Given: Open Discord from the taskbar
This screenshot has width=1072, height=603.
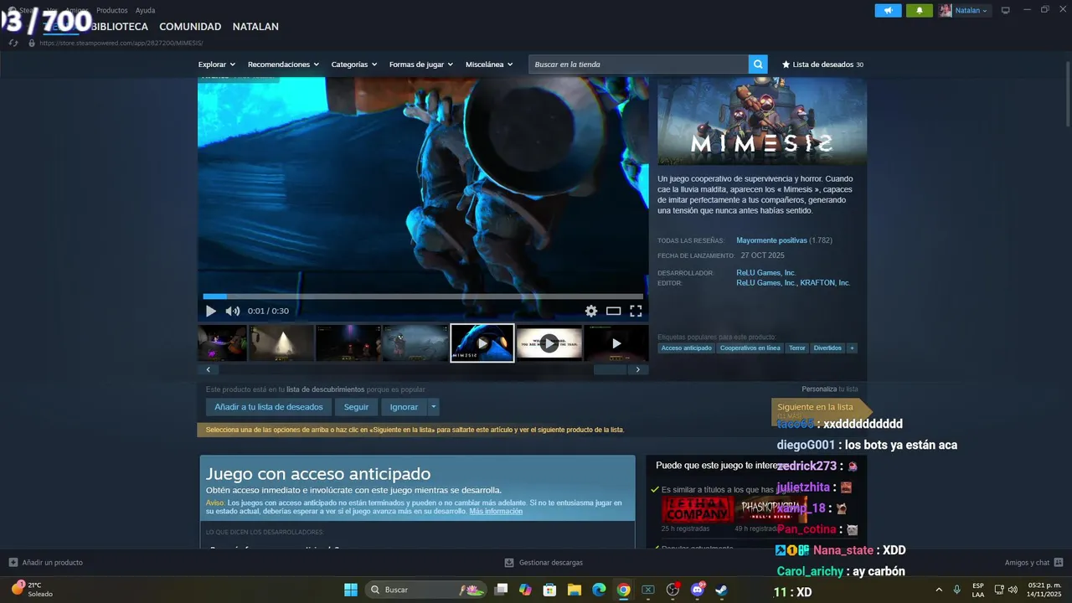Looking at the screenshot, I should 697,590.
